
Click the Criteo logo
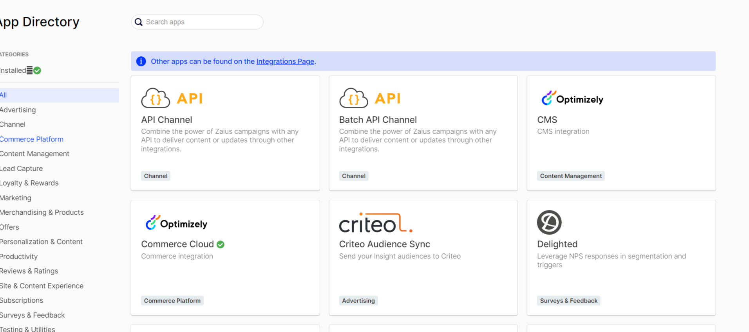[375, 223]
